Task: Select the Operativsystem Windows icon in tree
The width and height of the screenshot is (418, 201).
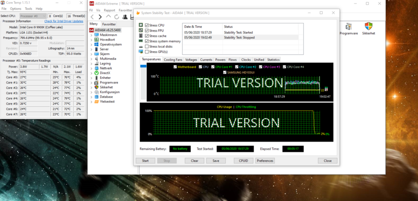Action: (x=97, y=45)
